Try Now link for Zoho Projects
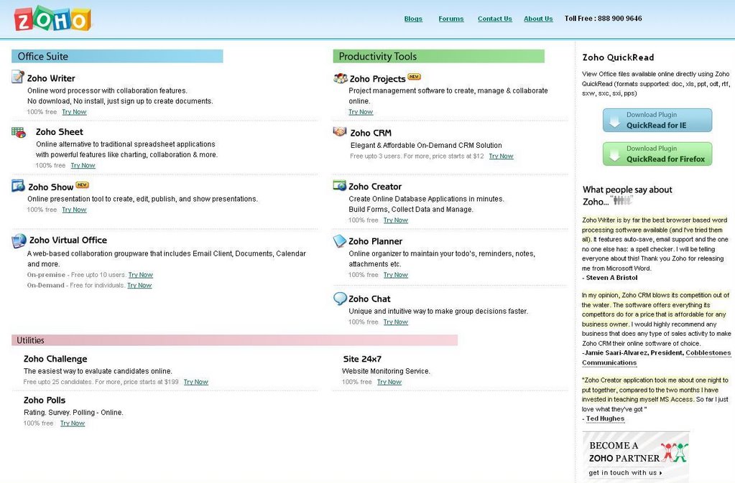735x483 pixels. click(361, 112)
